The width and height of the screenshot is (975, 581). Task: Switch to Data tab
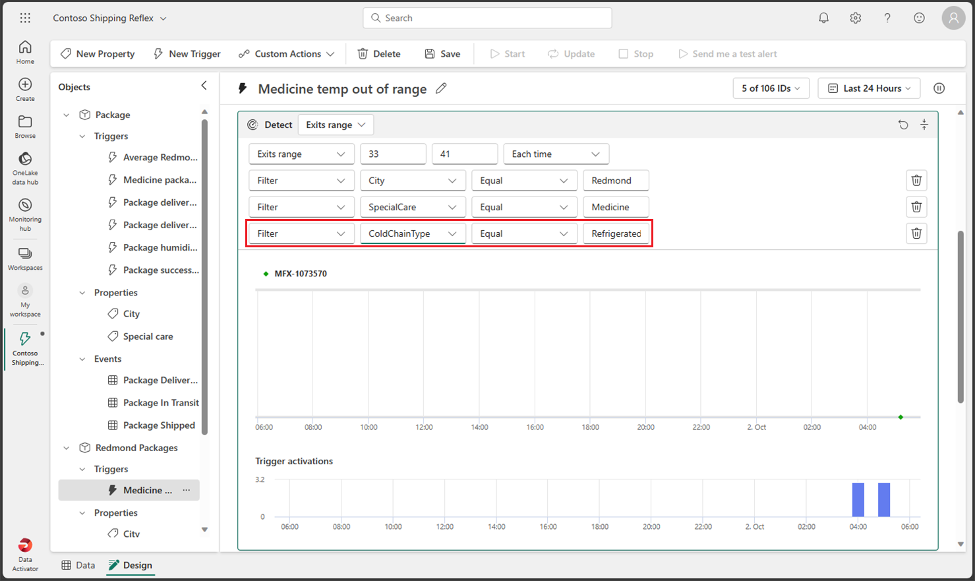point(78,565)
